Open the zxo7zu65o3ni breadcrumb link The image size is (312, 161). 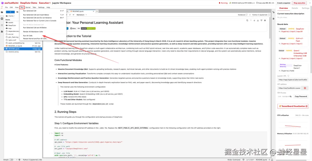(x=11, y=3)
